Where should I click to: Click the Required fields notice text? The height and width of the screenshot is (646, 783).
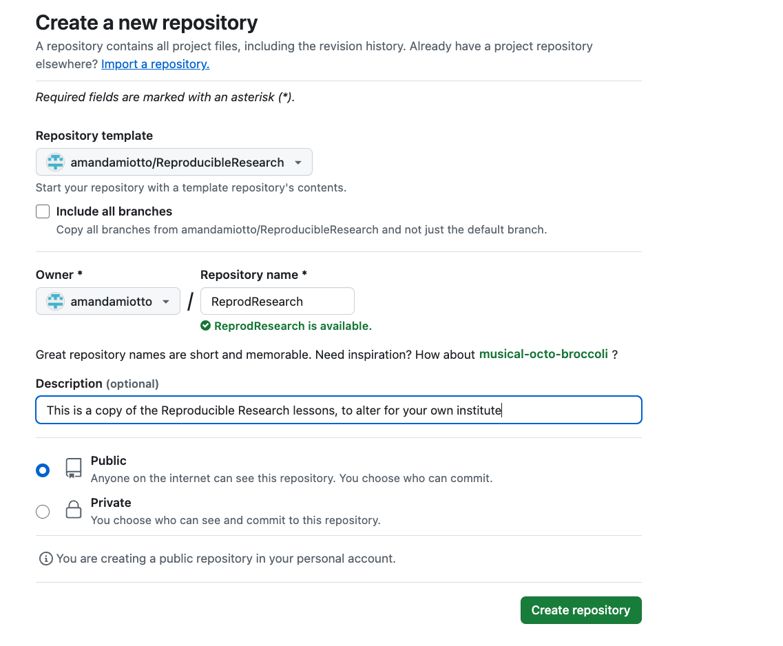(163, 97)
